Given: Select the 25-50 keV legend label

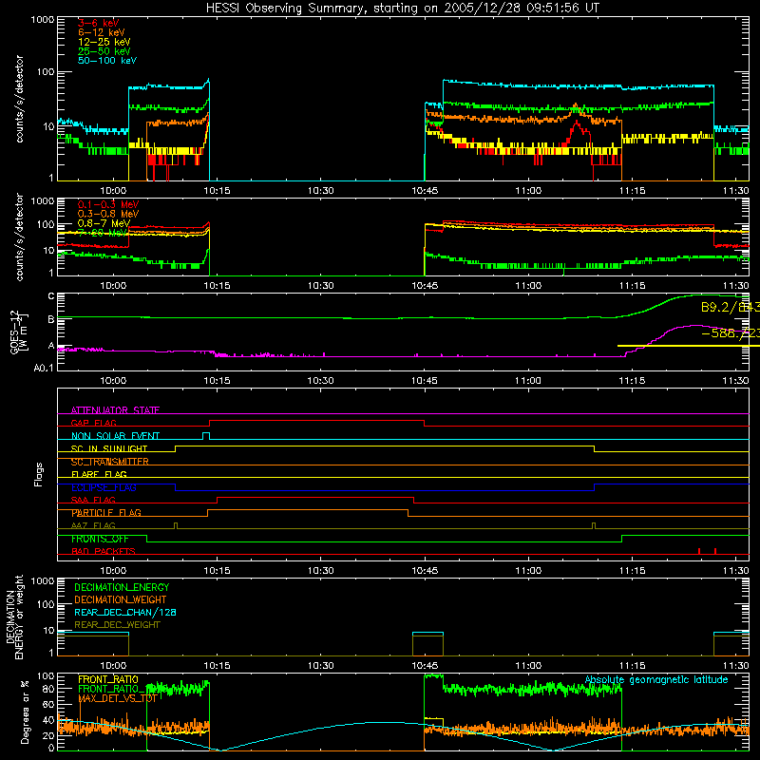Looking at the screenshot, I should click(x=104, y=51).
